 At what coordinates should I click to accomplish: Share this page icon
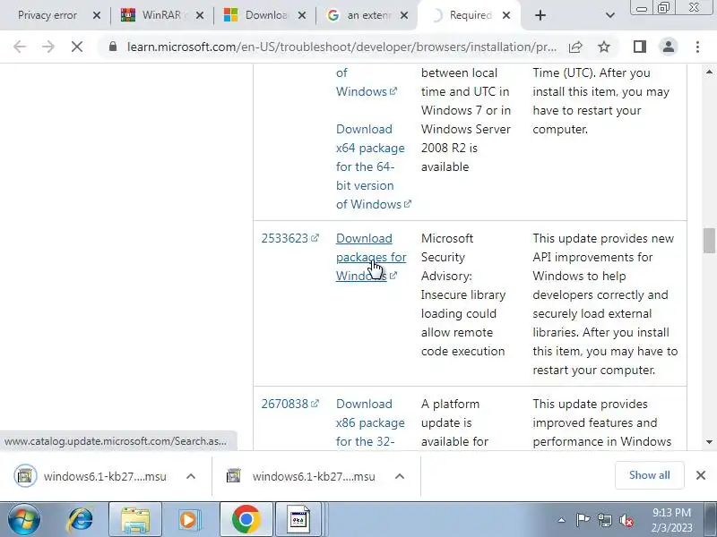(x=575, y=47)
